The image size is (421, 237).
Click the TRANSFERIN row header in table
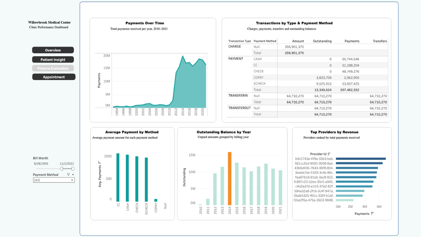point(238,96)
